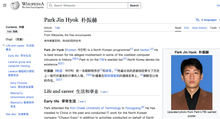
Task: Hide the Contents sidebar
Action: point(12,32)
